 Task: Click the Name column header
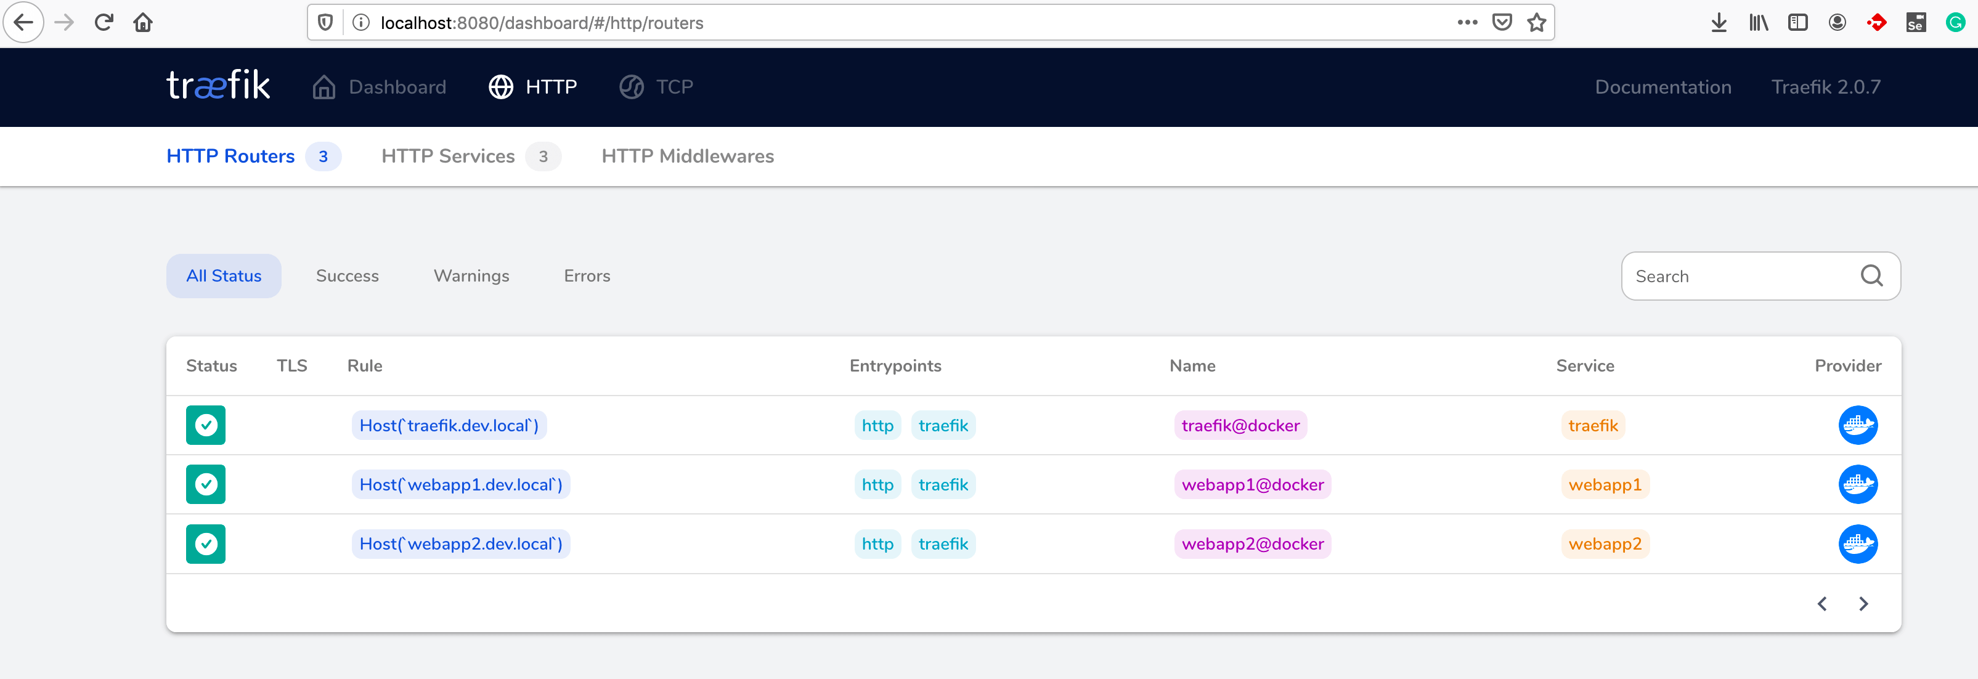pos(1192,365)
